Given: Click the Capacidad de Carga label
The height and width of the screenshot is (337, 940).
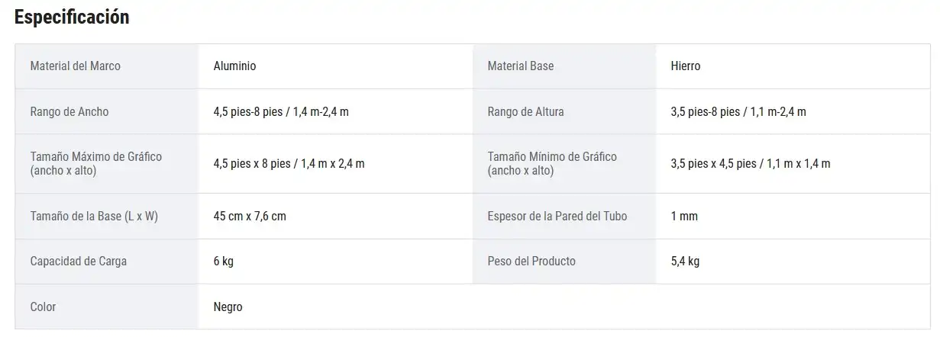Looking at the screenshot, I should pyautogui.click(x=79, y=262).
